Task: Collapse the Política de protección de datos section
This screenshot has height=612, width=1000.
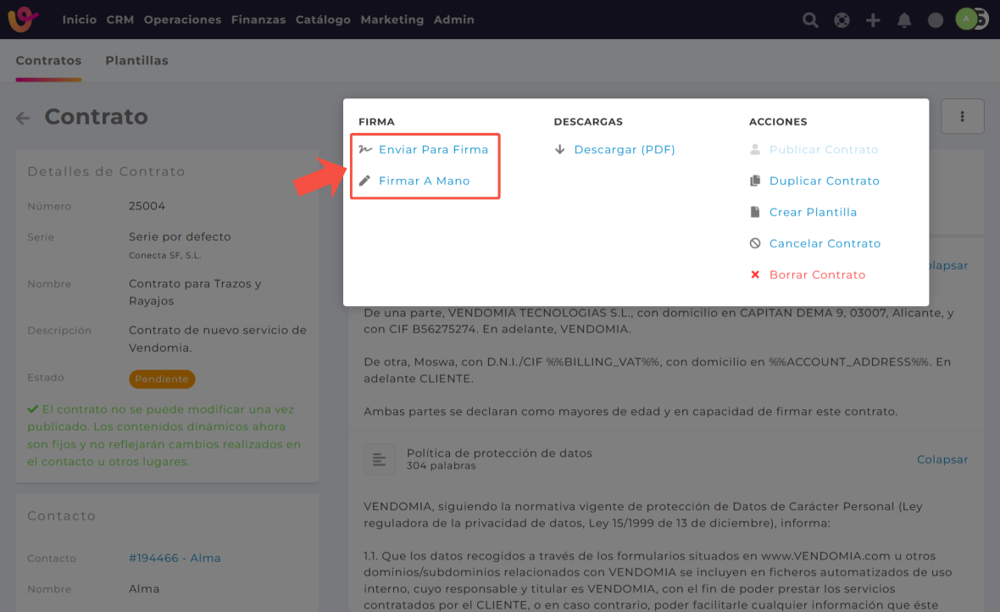Action: [942, 459]
